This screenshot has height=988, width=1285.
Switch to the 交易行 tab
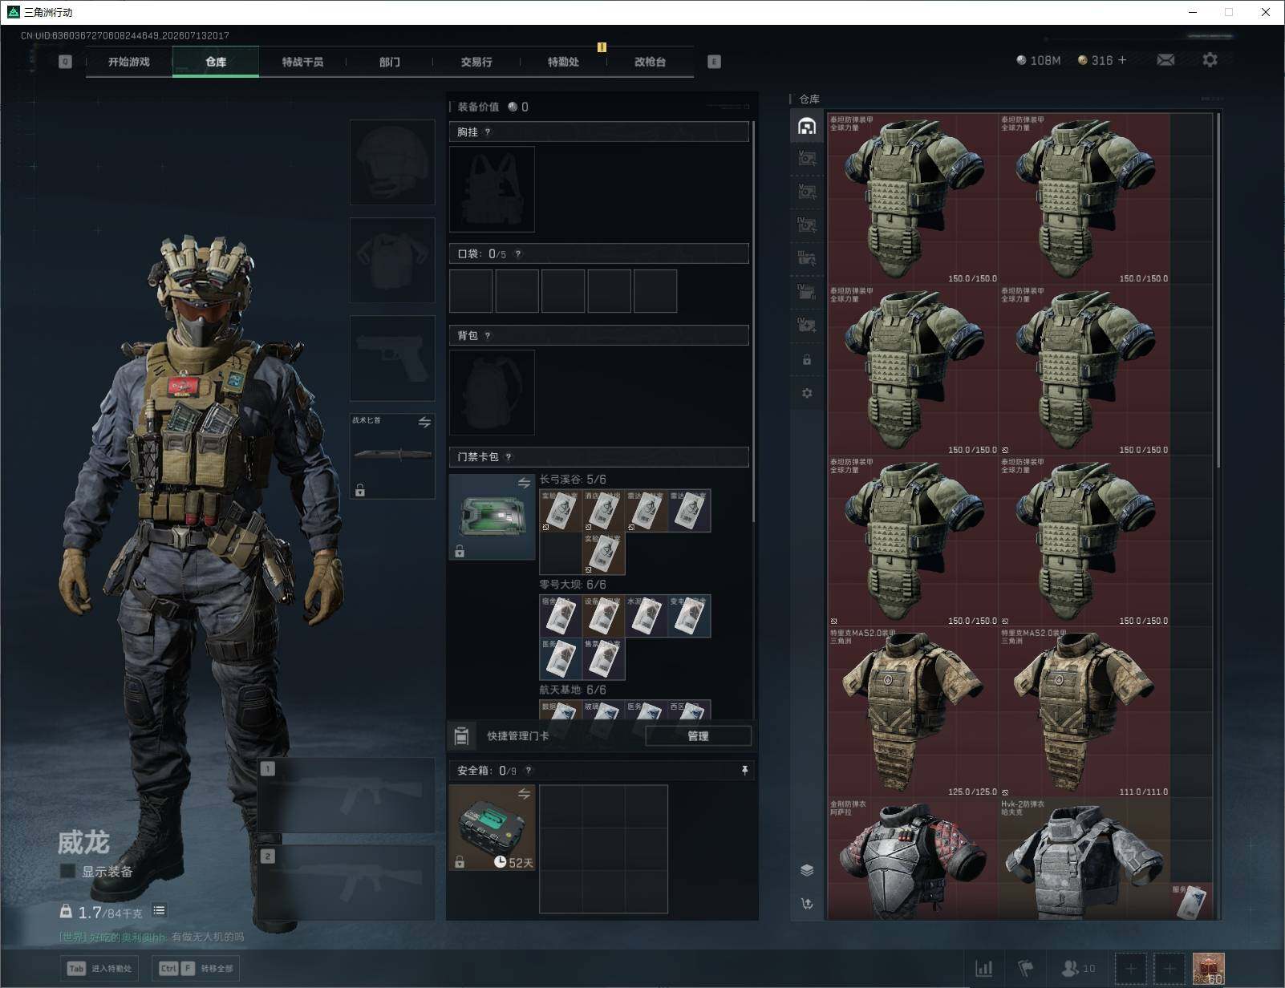tap(476, 62)
